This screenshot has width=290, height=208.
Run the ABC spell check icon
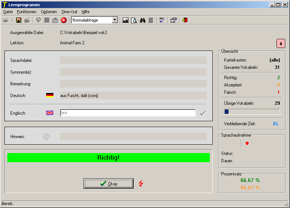pyautogui.click(x=162, y=20)
